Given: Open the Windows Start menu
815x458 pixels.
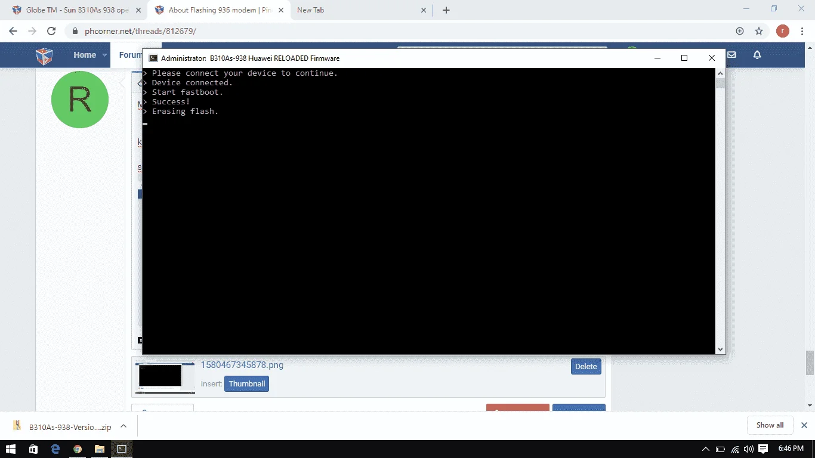Looking at the screenshot, I should click(x=11, y=449).
